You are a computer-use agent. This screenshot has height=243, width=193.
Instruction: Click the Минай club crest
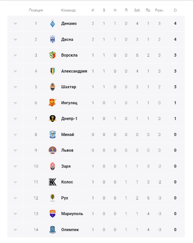tap(53, 135)
